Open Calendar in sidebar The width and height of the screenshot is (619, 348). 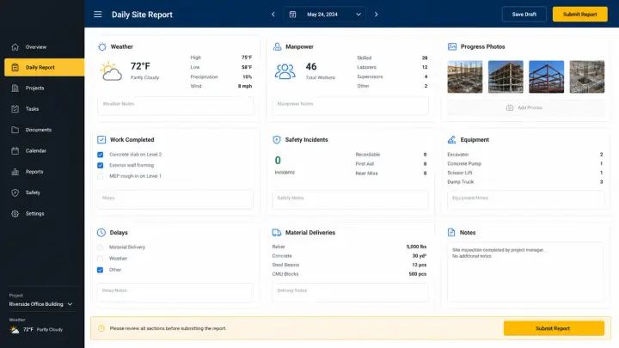(42, 150)
